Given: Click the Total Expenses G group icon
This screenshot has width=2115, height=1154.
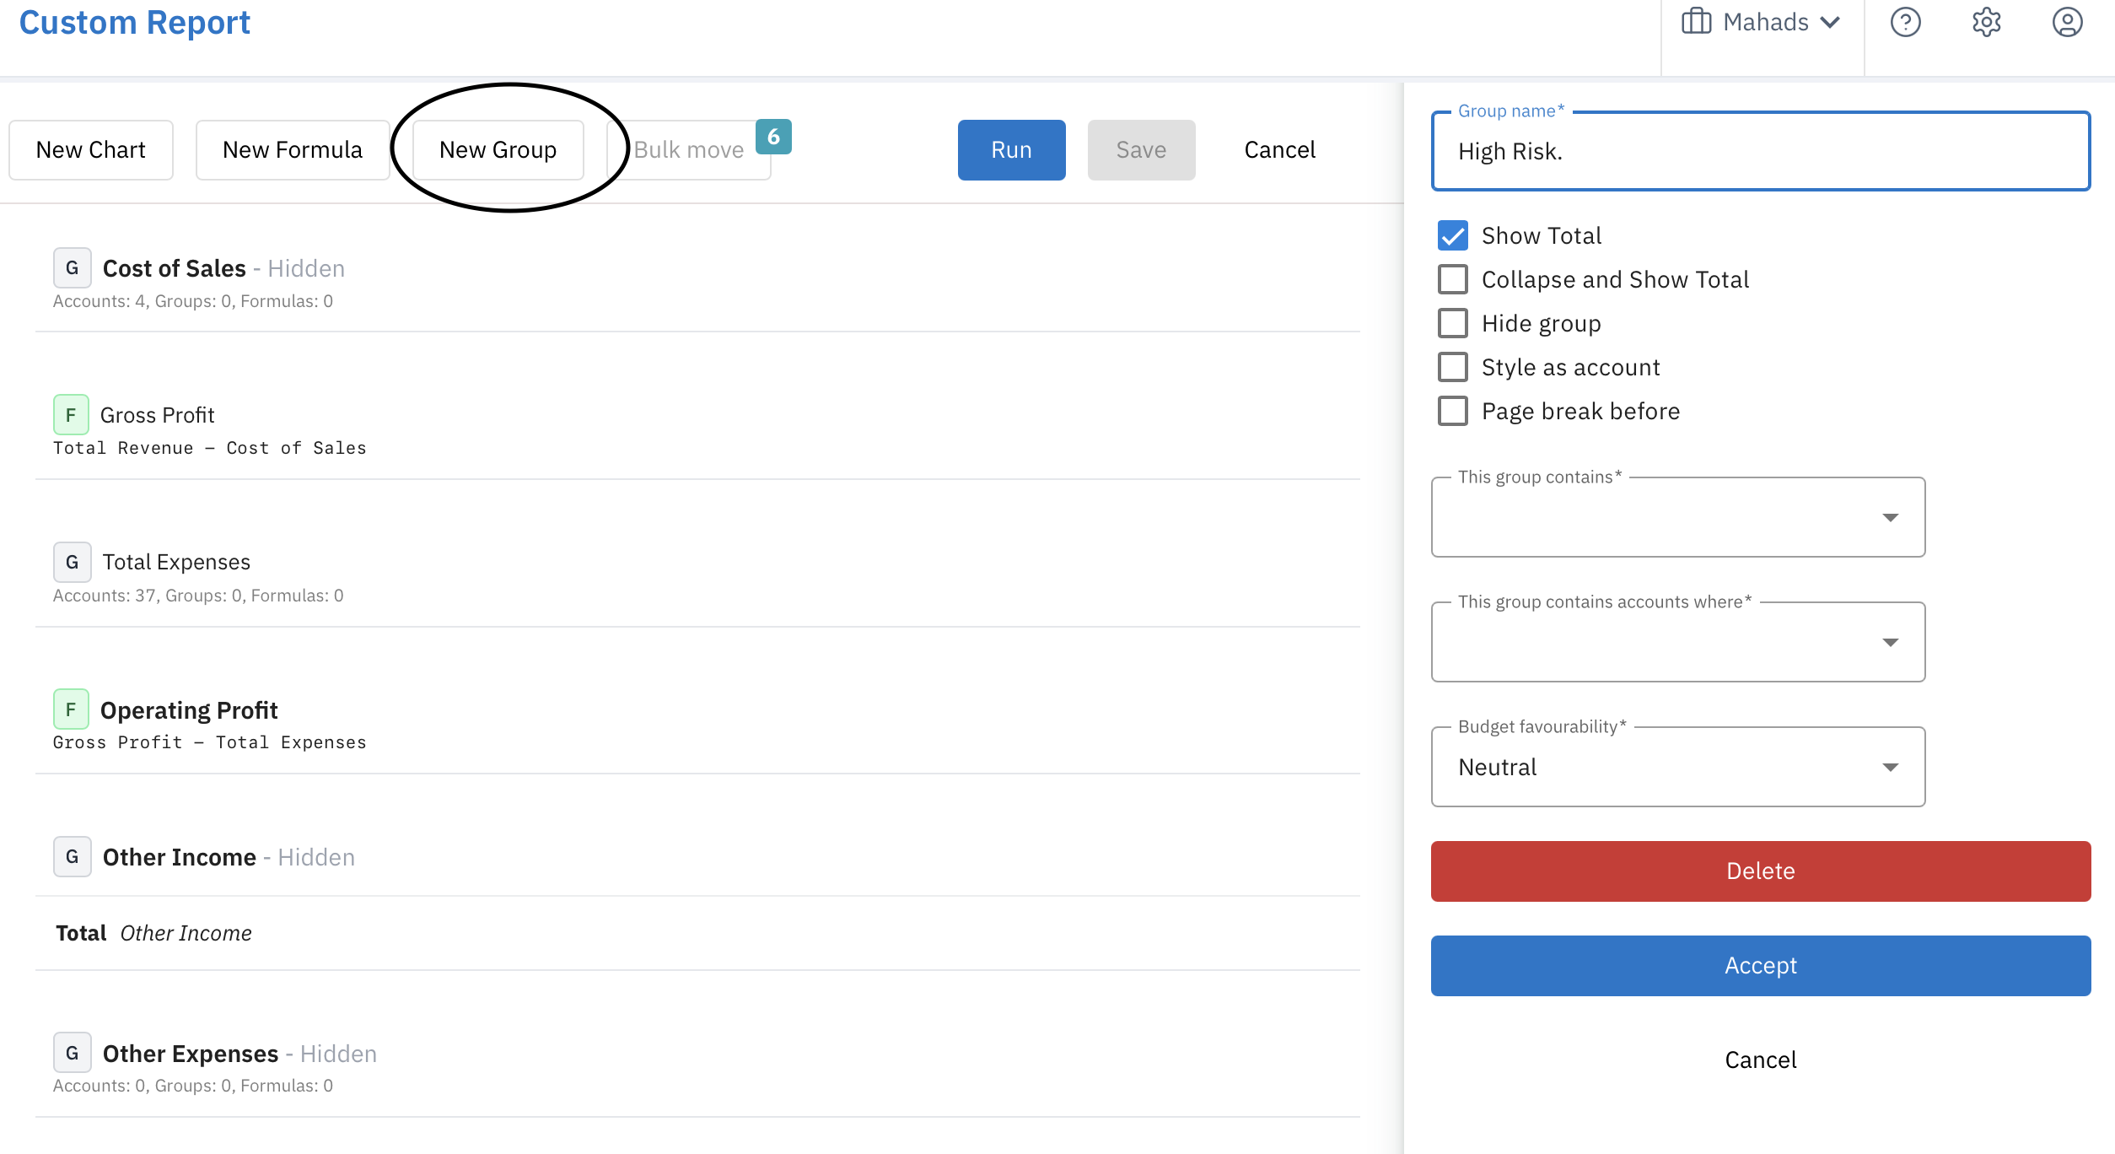Looking at the screenshot, I should (72, 562).
